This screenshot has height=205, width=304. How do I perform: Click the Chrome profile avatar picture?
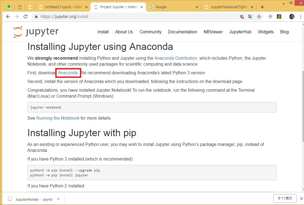click(x=292, y=17)
